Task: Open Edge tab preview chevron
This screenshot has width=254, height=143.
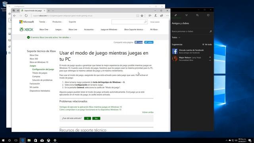Action: click(x=53, y=11)
